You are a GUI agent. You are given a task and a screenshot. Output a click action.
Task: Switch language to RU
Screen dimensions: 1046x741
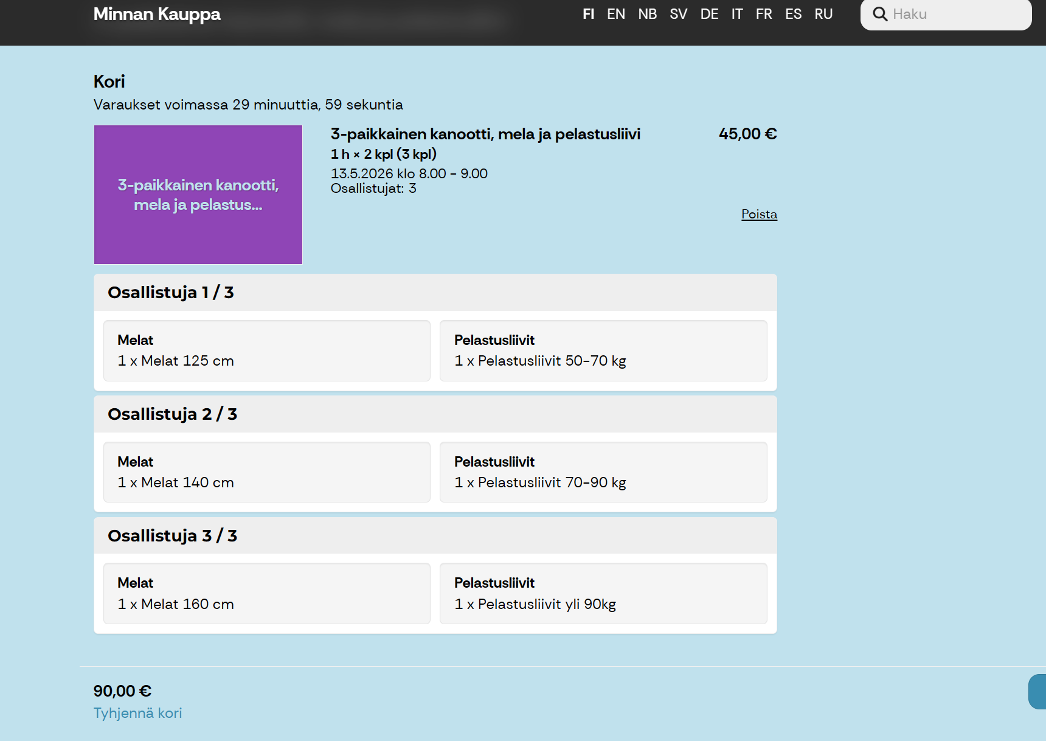pyautogui.click(x=824, y=14)
